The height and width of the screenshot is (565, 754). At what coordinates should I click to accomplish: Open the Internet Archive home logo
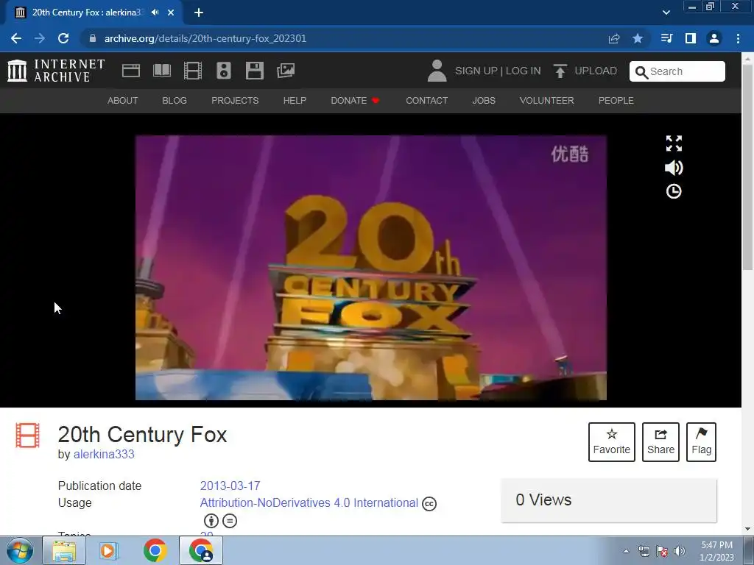(x=56, y=71)
